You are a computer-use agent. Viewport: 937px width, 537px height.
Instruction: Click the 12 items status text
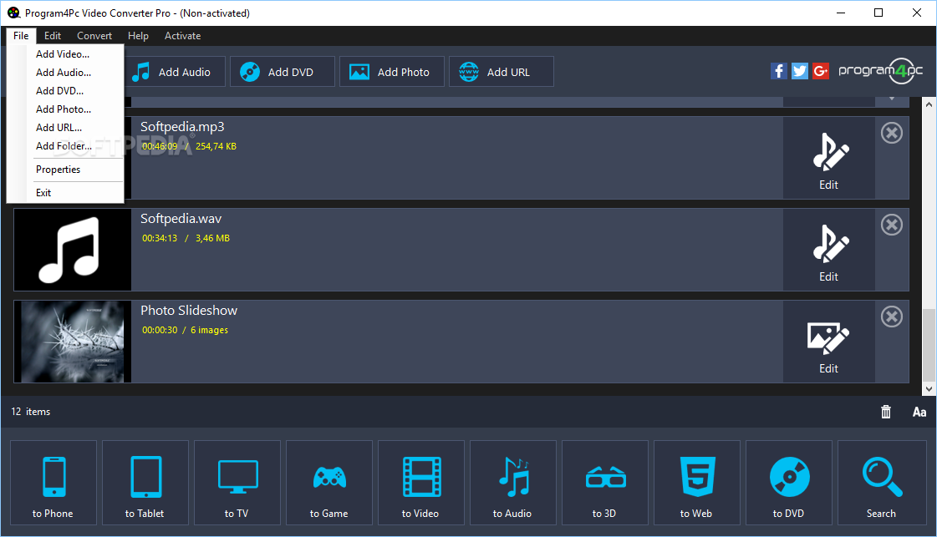point(30,412)
